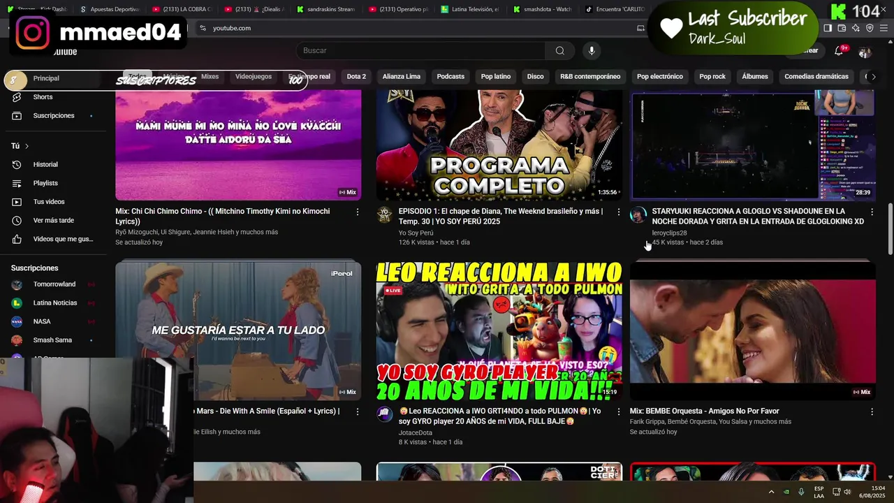Select the Alianza Lima filter chip
The height and width of the screenshot is (503, 894).
pos(402,77)
